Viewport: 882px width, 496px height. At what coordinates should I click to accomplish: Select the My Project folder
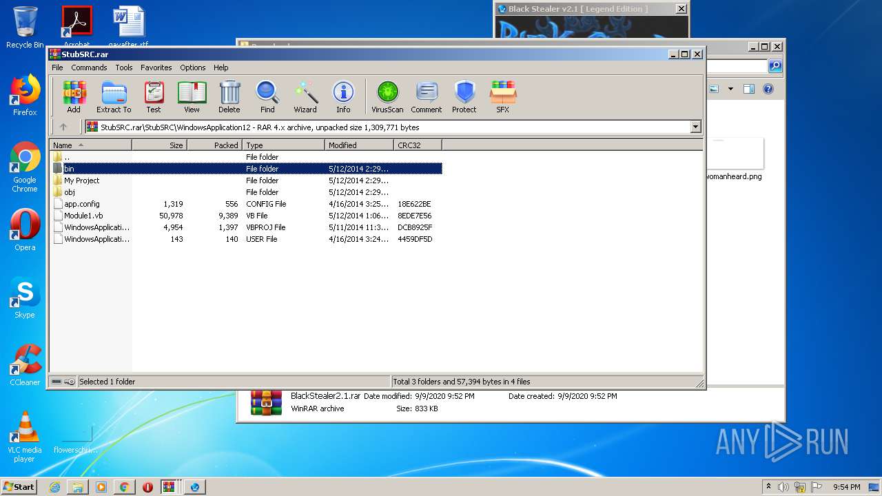coord(247,180)
